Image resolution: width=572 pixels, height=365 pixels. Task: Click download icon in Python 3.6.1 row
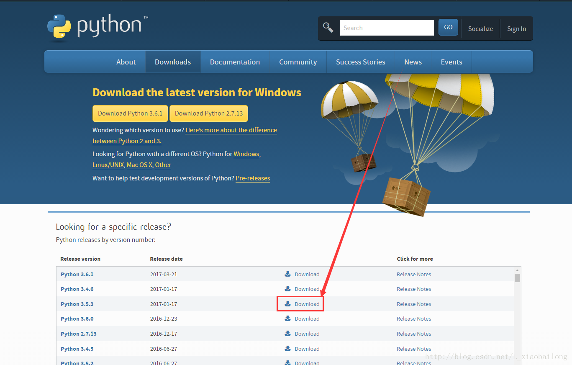[x=288, y=274]
